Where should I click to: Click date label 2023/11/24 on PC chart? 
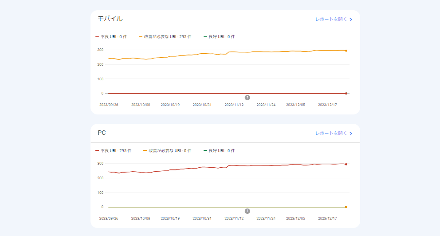tap(266, 218)
